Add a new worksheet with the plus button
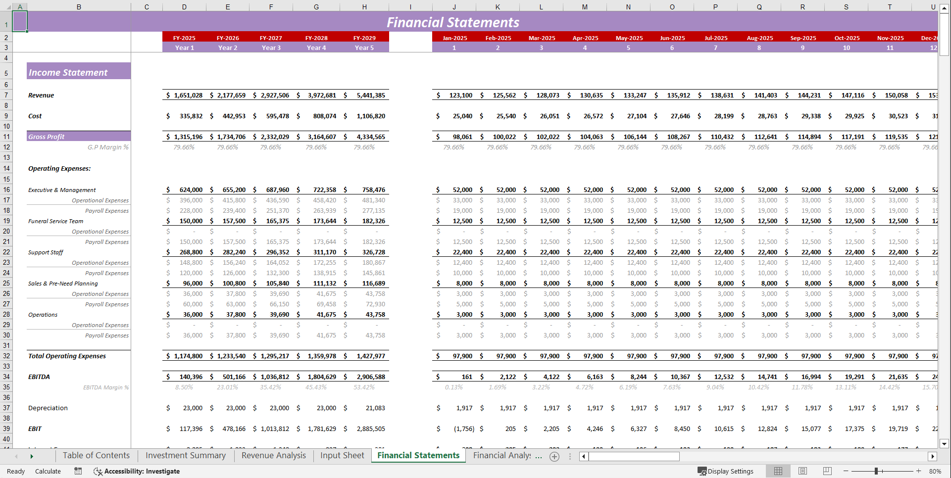 pyautogui.click(x=554, y=457)
